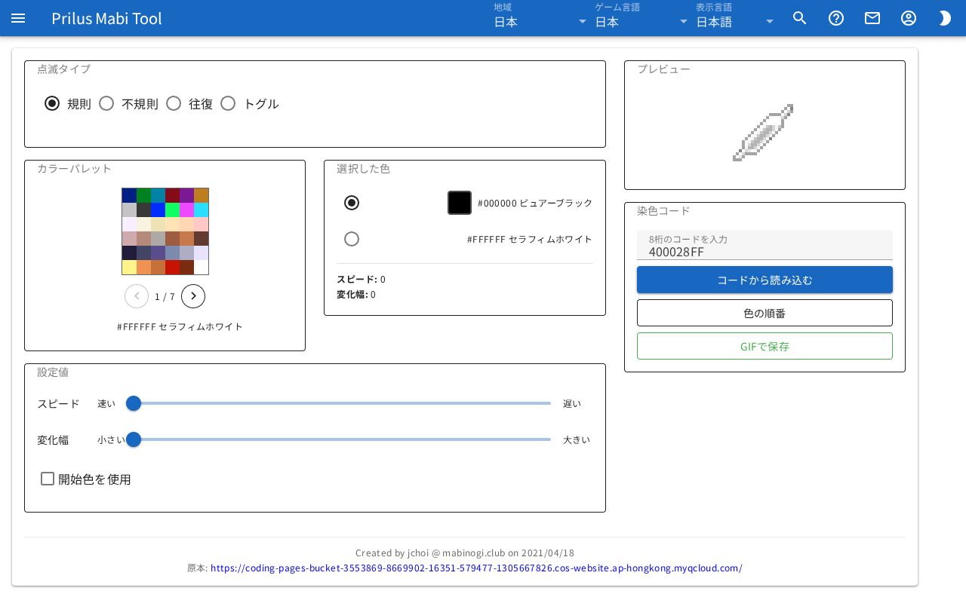Click the 8-digit dye code input field
The height and width of the screenshot is (603, 966).
764,245
